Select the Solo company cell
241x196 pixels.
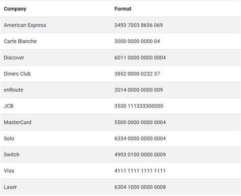(9, 138)
